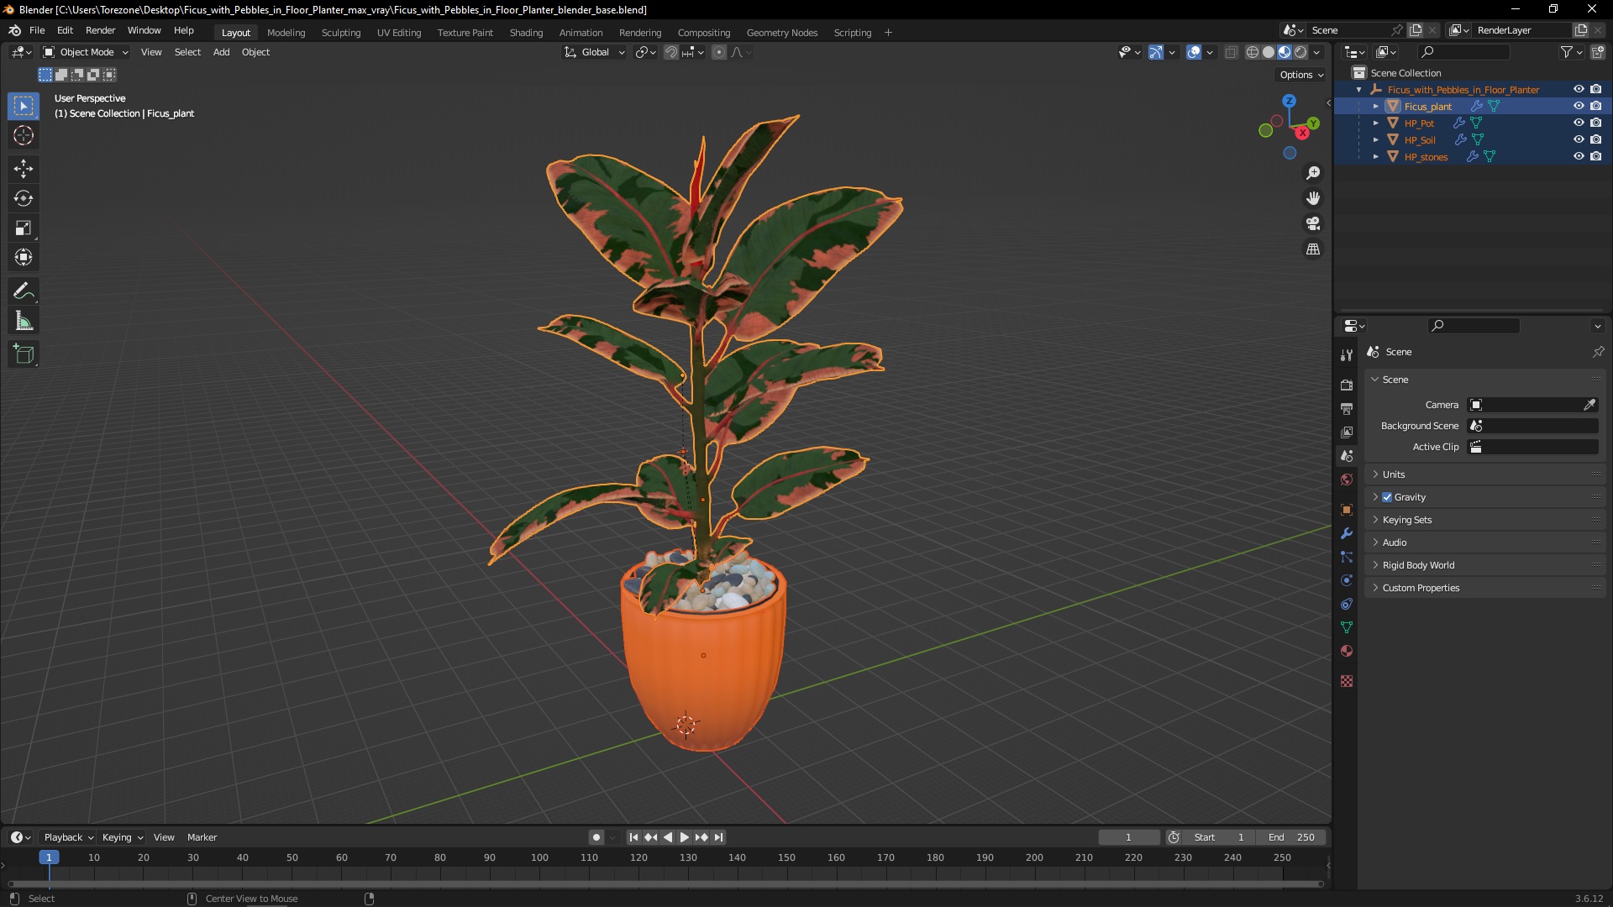The image size is (1613, 907).
Task: Disable Ficus_plant in renders
Action: (1595, 107)
